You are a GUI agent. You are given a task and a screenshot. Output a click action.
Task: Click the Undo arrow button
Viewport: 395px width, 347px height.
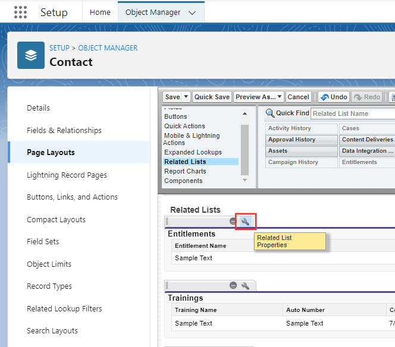(334, 97)
